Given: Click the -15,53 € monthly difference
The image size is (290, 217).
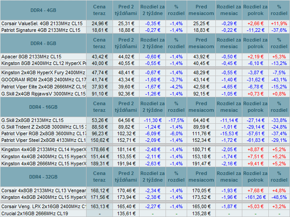Looking at the screenshot, I should [229, 133].
